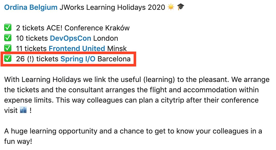Click the graduation cap emoji
276x150 pixels.
pos(181,7)
